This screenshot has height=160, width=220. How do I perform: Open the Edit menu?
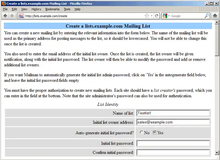[14, 9]
